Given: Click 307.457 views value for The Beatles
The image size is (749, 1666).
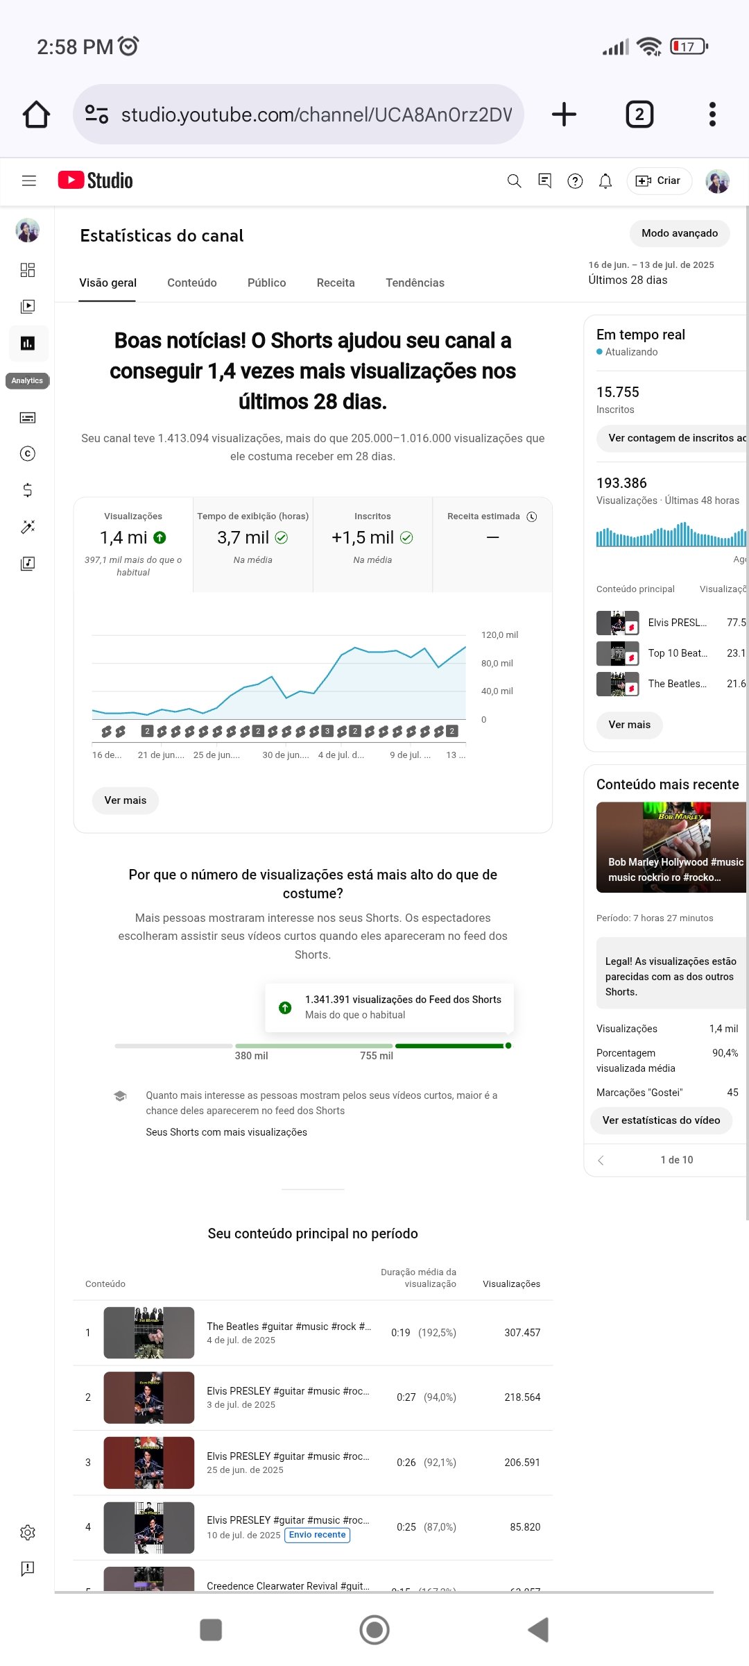Looking at the screenshot, I should point(522,1333).
